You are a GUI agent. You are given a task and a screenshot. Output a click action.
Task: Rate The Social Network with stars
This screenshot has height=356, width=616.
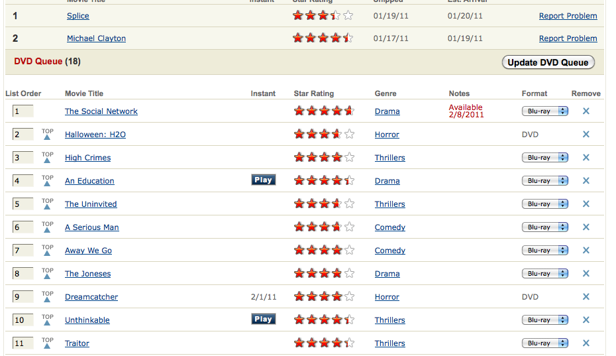324,111
